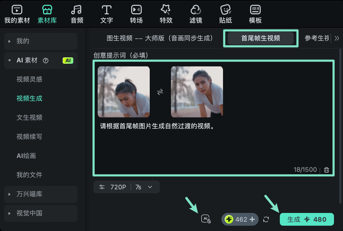The width and height of the screenshot is (343, 231).
Task: Expand the 万兴喵库 section
Action: pyautogui.click(x=41, y=194)
